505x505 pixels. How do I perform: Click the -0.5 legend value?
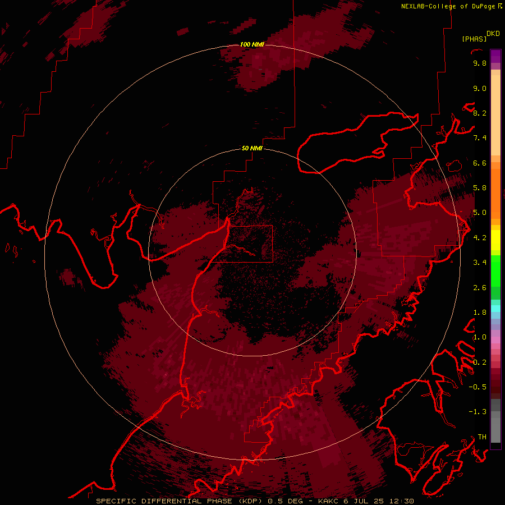478,387
